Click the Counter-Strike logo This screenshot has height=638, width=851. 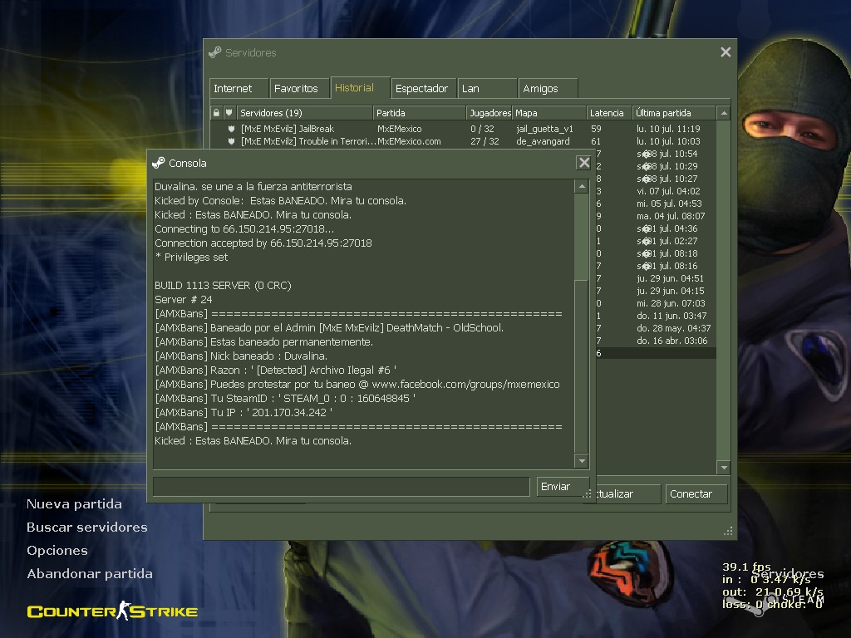[112, 611]
